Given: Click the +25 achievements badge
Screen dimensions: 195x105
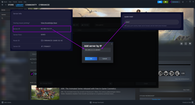Looking at the screenshot, I should (183, 73).
